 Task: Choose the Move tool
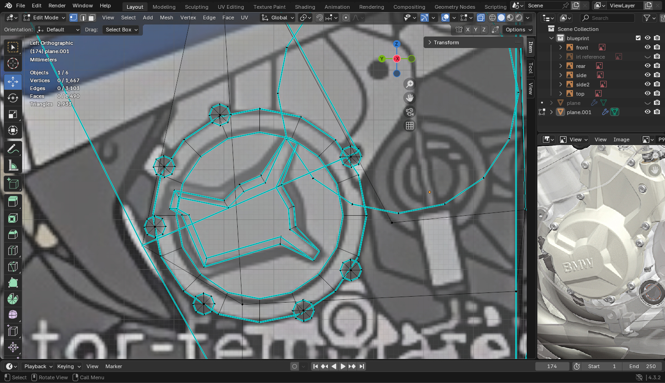point(13,82)
